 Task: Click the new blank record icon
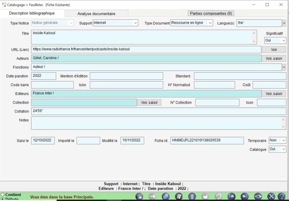point(179,196)
